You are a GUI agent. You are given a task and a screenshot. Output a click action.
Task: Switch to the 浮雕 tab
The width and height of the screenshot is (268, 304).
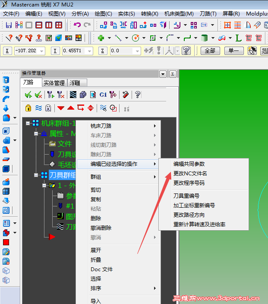(x=77, y=83)
